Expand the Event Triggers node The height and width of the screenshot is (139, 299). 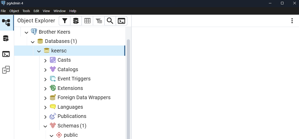[45, 79]
